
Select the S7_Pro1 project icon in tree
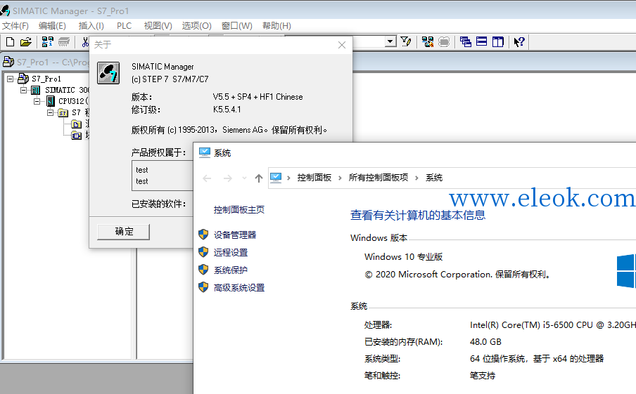23,79
